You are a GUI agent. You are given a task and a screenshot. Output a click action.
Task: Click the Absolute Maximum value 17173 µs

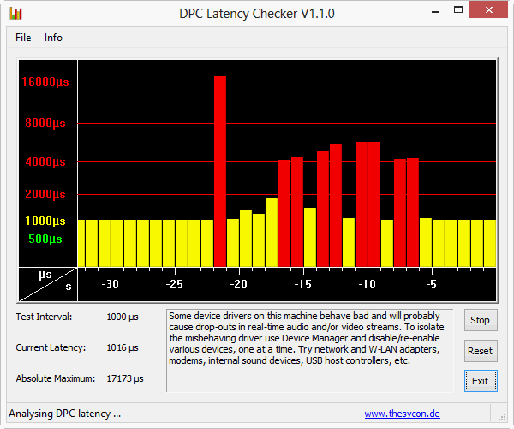125,378
